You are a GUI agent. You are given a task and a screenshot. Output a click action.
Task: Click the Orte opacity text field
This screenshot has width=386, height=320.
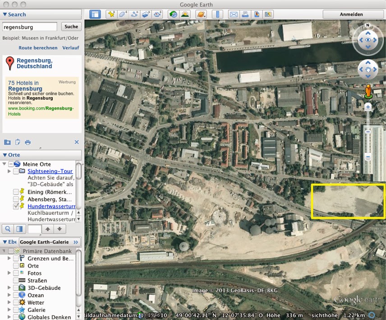click(34, 229)
